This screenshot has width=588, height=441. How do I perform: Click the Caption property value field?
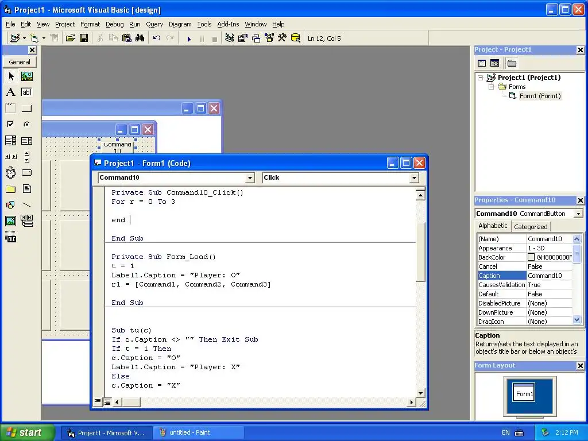[550, 276]
